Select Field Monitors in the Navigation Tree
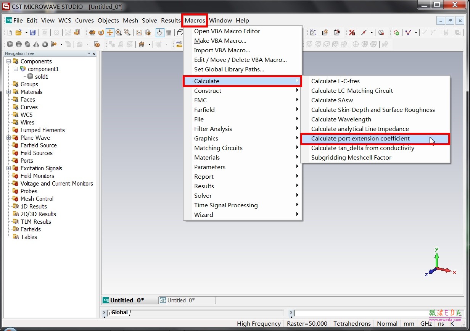The image size is (470, 331). (37, 176)
